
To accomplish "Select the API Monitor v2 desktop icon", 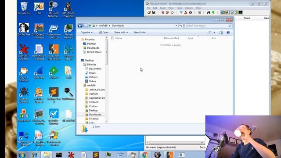I will point(68,10).
